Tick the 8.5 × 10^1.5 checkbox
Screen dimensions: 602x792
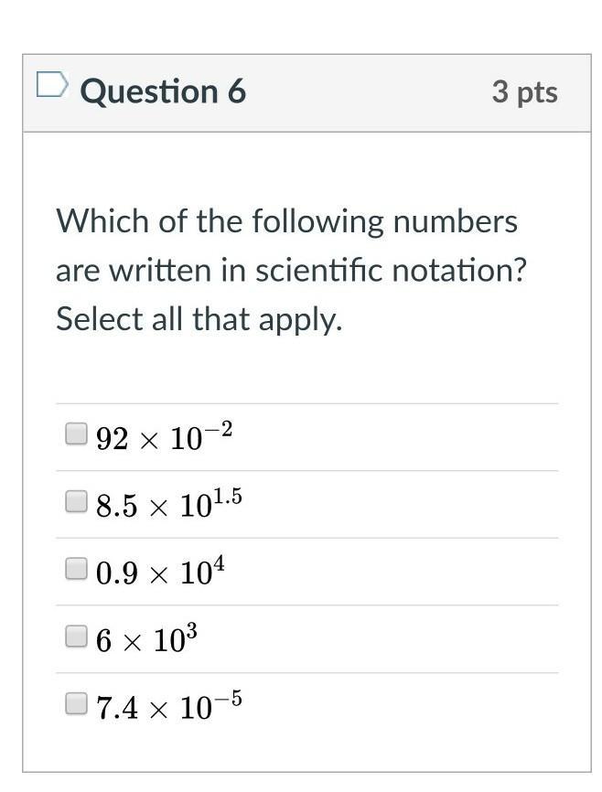pyautogui.click(x=76, y=500)
